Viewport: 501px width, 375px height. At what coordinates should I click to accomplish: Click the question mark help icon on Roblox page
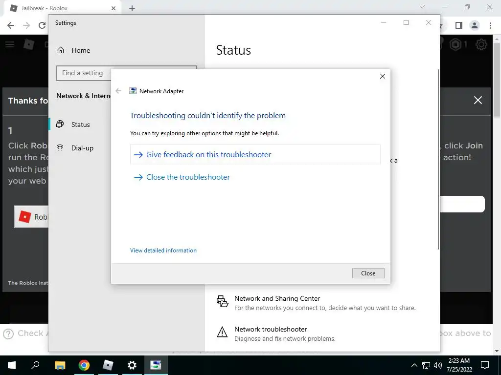coord(8,333)
